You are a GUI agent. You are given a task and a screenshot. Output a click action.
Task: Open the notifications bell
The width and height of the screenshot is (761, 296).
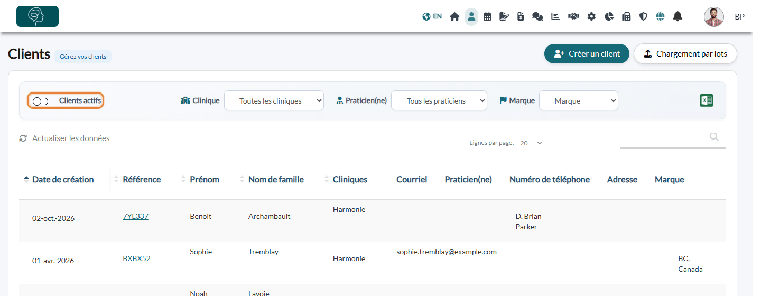click(678, 16)
